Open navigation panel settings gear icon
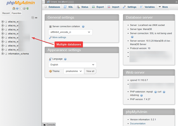The width and height of the screenshot is (178, 126). pyautogui.click(x=24, y=8)
